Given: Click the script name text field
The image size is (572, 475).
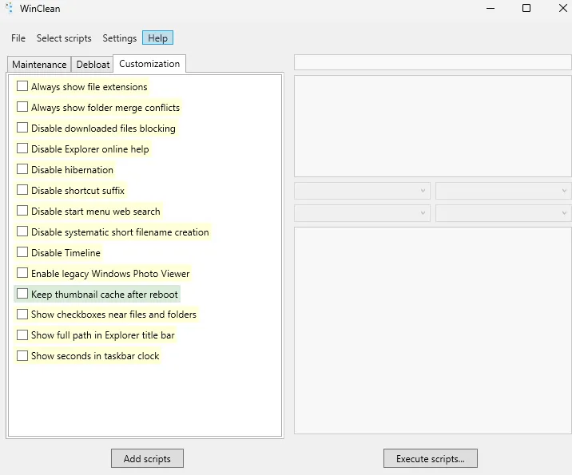Looking at the screenshot, I should [432, 62].
